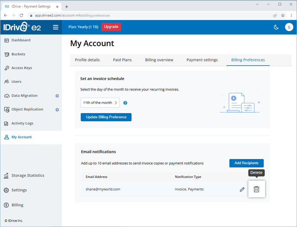Click the red Upgrade button
The width and height of the screenshot is (297, 227).
tap(111, 27)
